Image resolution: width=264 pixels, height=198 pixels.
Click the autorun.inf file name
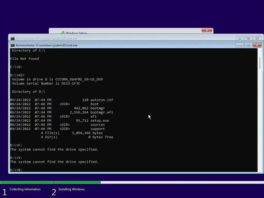point(102,100)
